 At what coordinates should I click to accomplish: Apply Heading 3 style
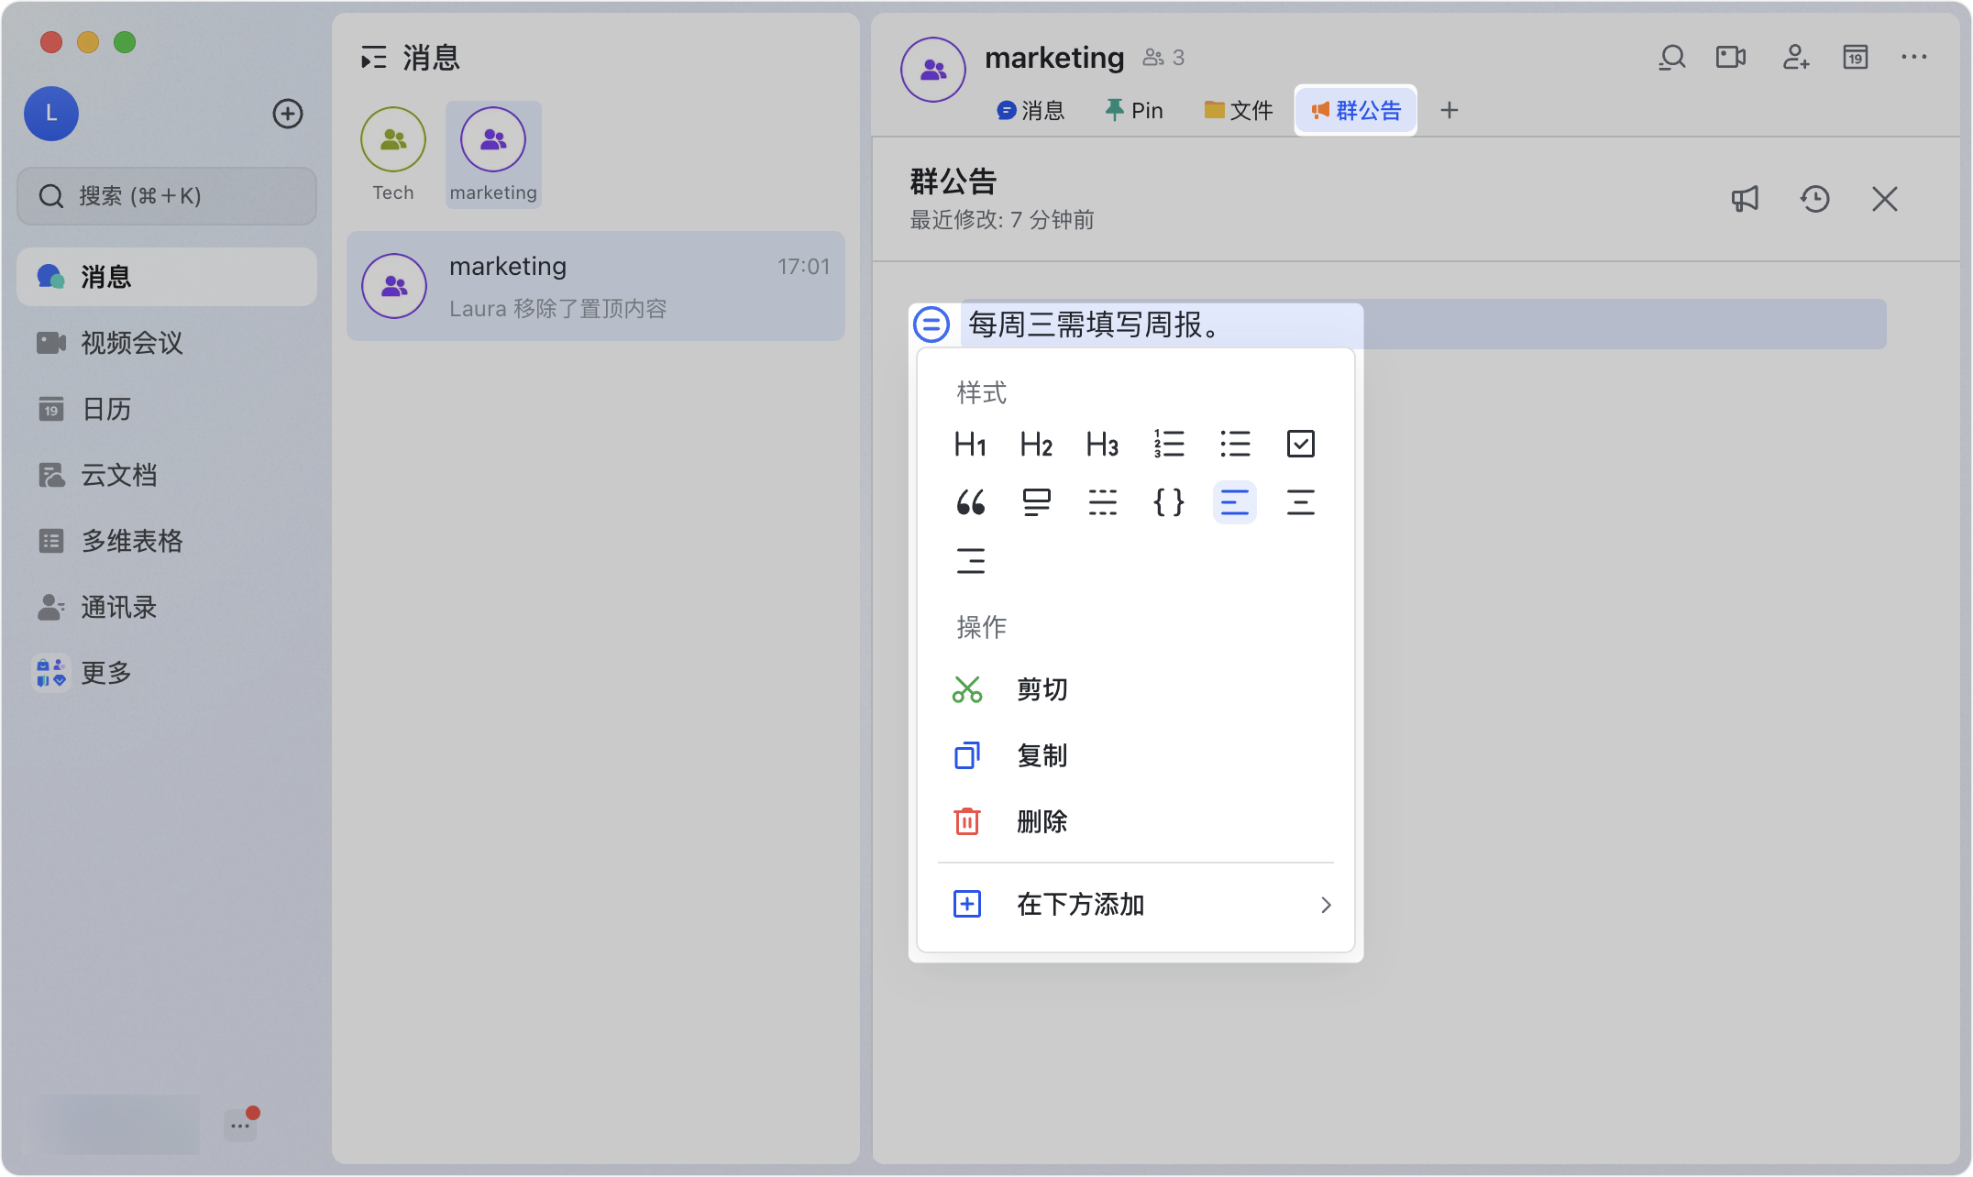pos(1102,445)
